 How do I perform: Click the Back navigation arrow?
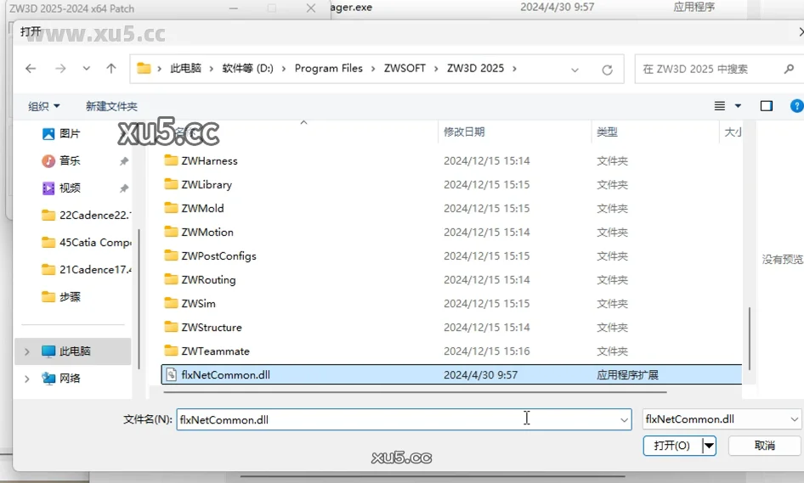(x=31, y=69)
